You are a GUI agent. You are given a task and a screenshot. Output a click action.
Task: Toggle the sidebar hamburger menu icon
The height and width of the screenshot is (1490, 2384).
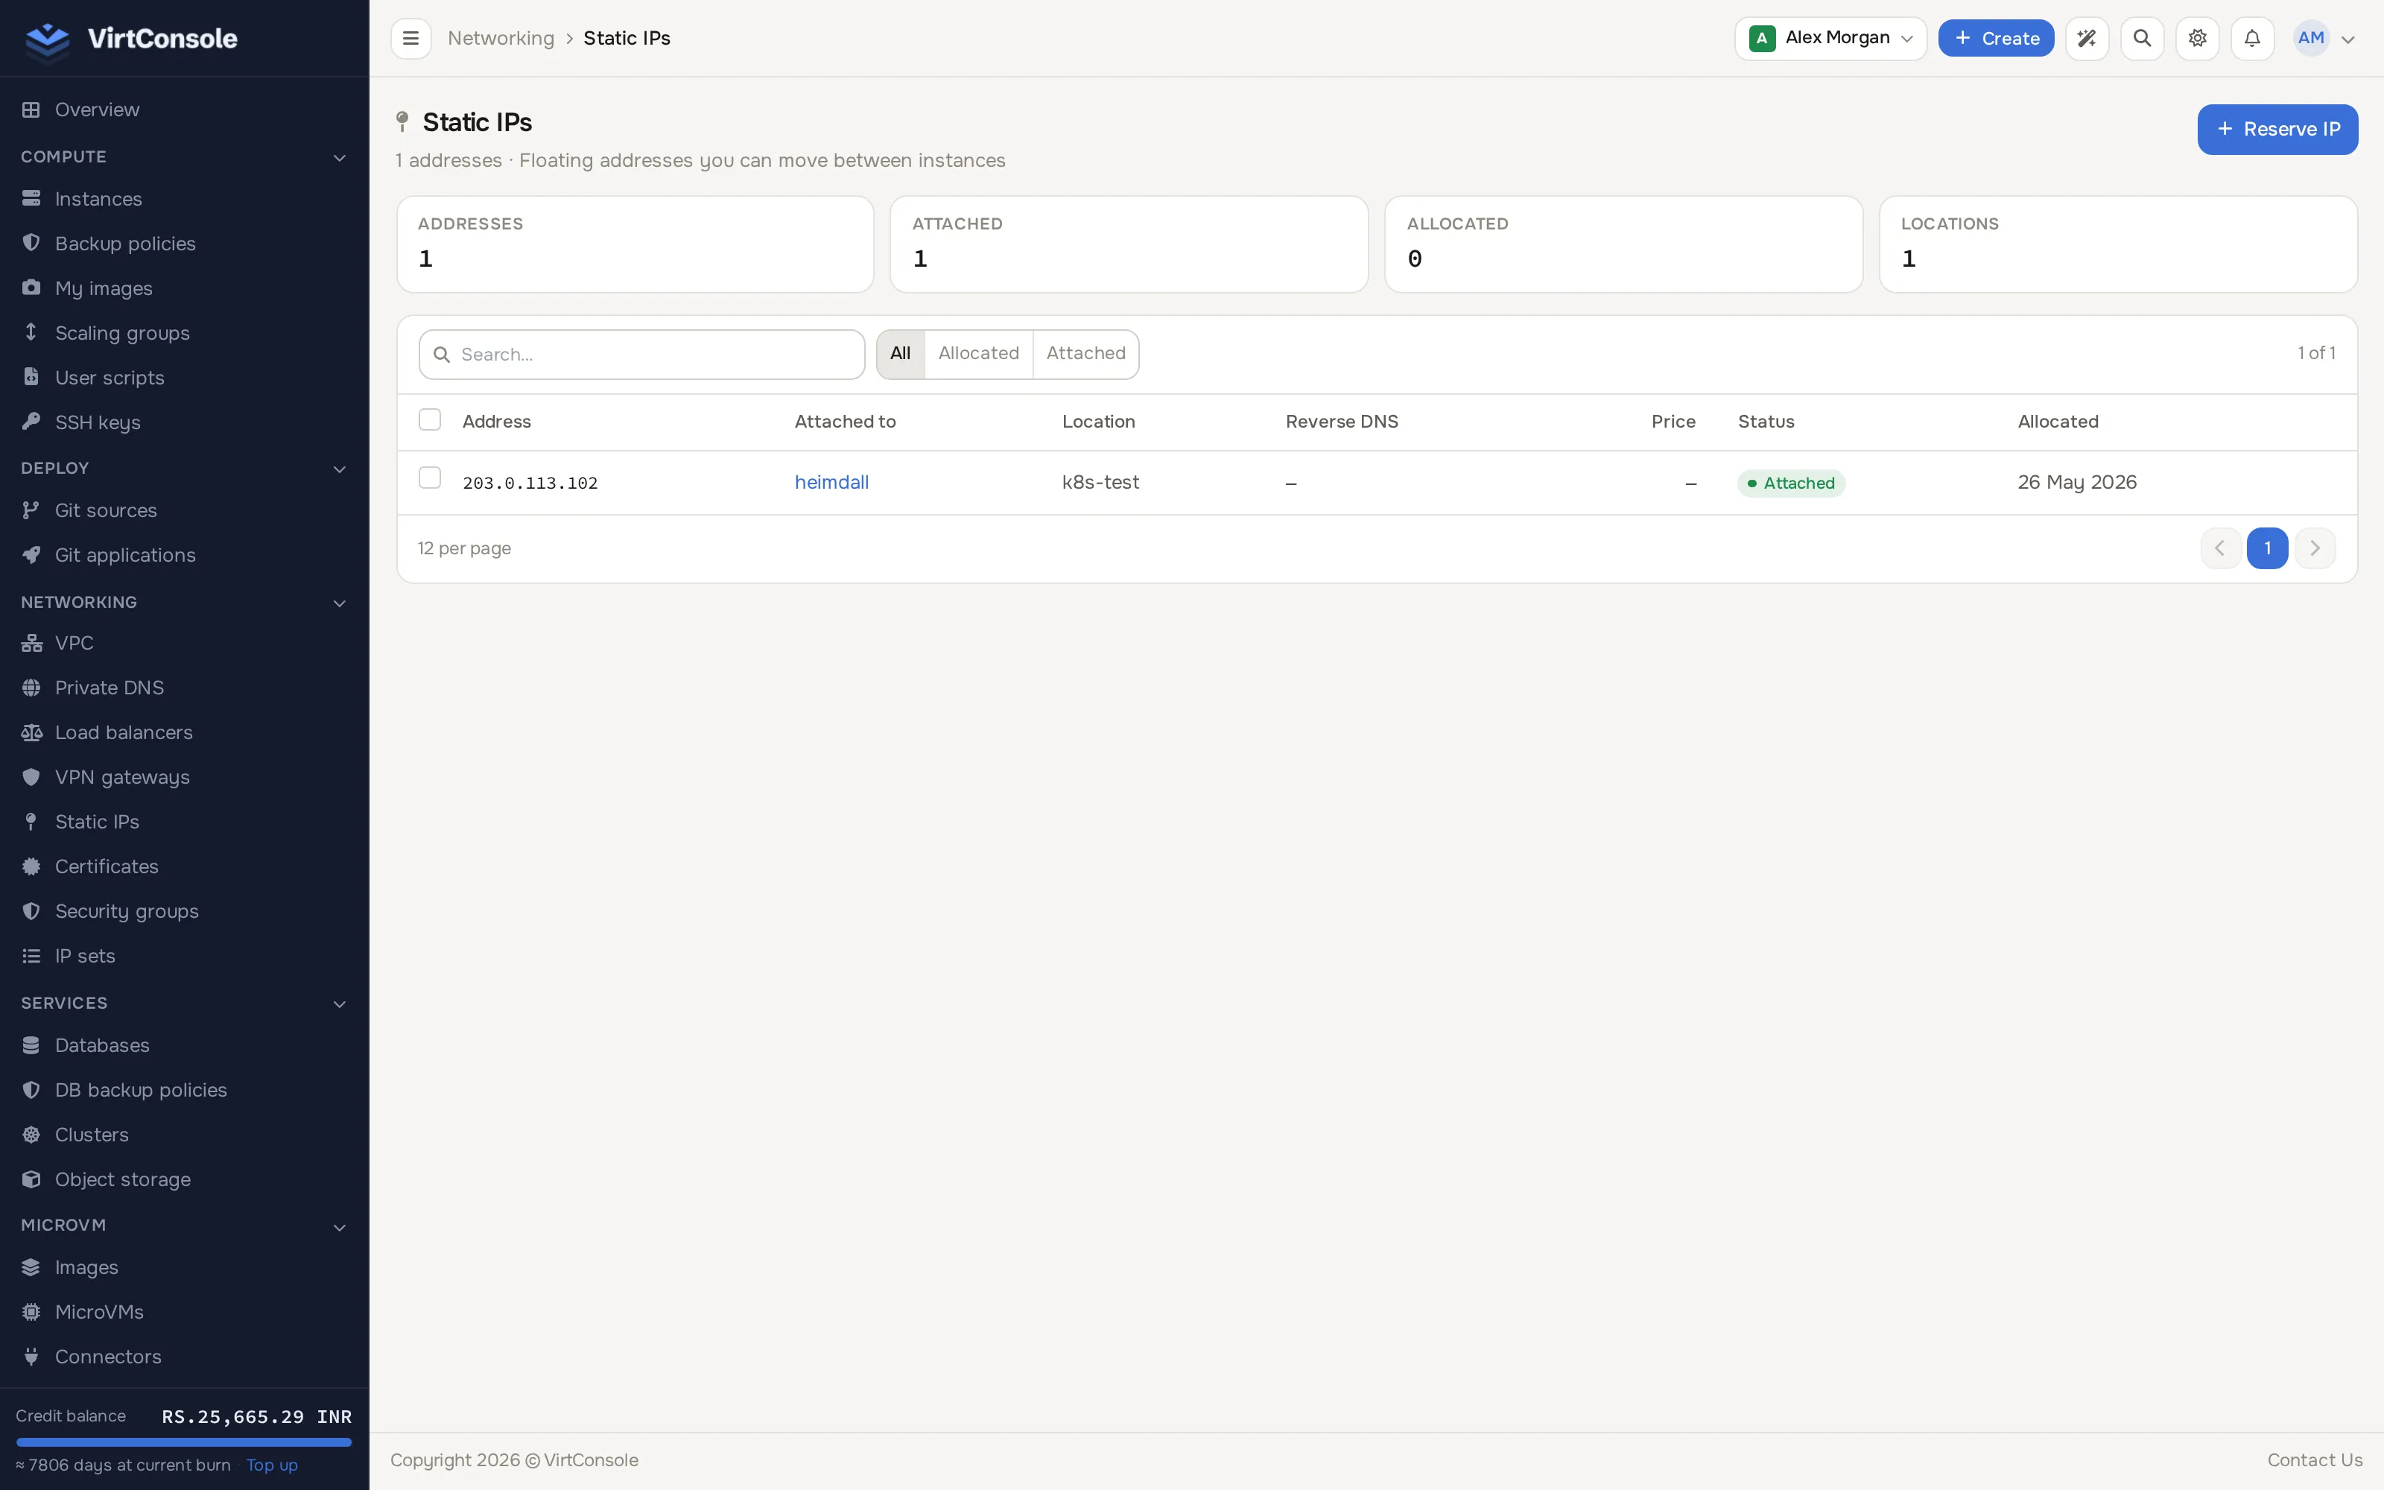(x=410, y=39)
